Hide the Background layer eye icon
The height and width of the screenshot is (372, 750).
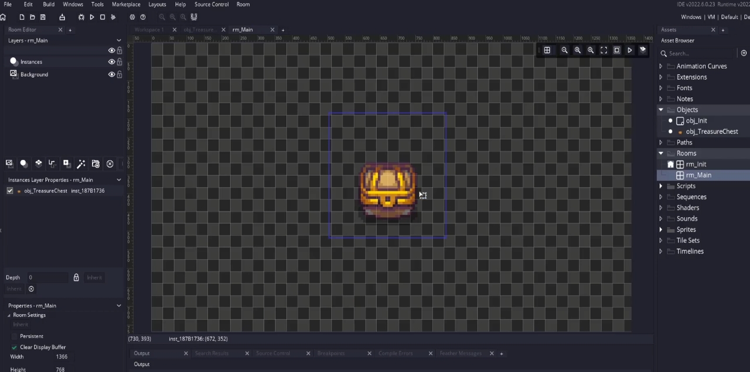point(111,74)
